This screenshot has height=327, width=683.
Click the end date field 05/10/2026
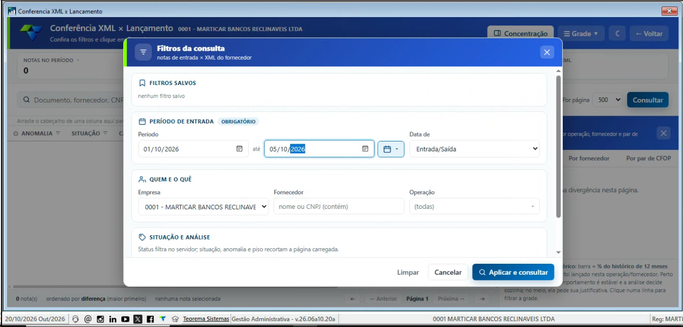tap(319, 149)
